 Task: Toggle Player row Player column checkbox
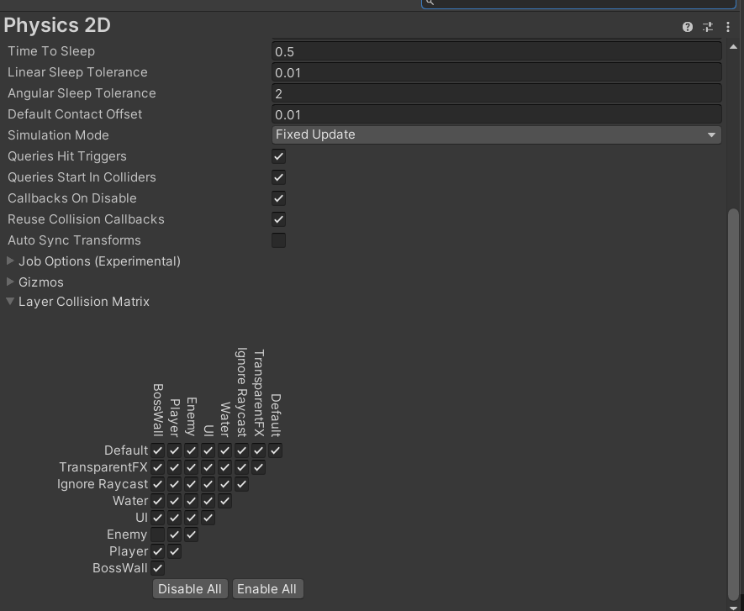(175, 551)
